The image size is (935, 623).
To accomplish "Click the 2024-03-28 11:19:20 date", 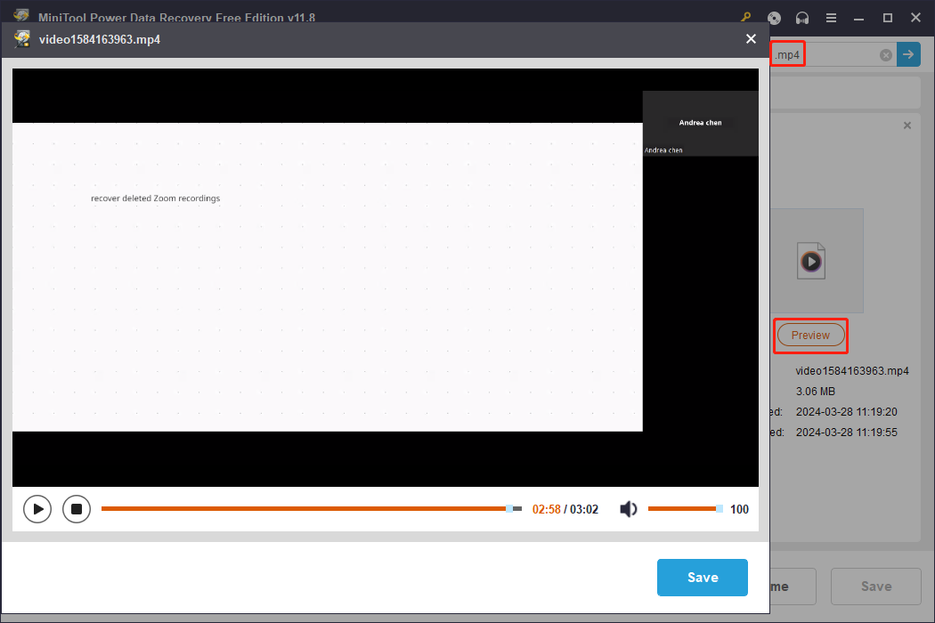I will click(x=846, y=412).
